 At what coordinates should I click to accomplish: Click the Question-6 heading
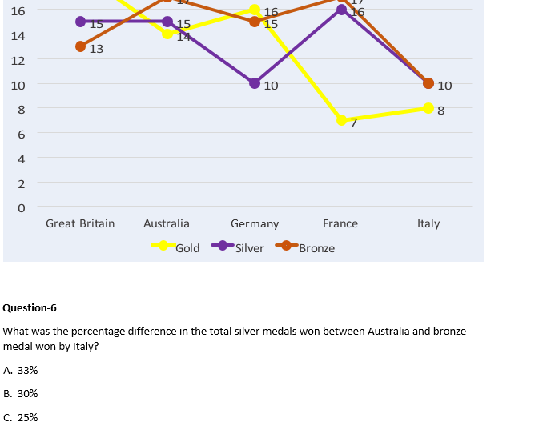(x=30, y=307)
